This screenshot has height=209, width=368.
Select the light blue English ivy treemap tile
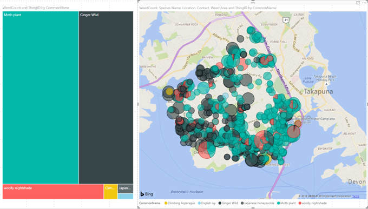tap(126, 197)
